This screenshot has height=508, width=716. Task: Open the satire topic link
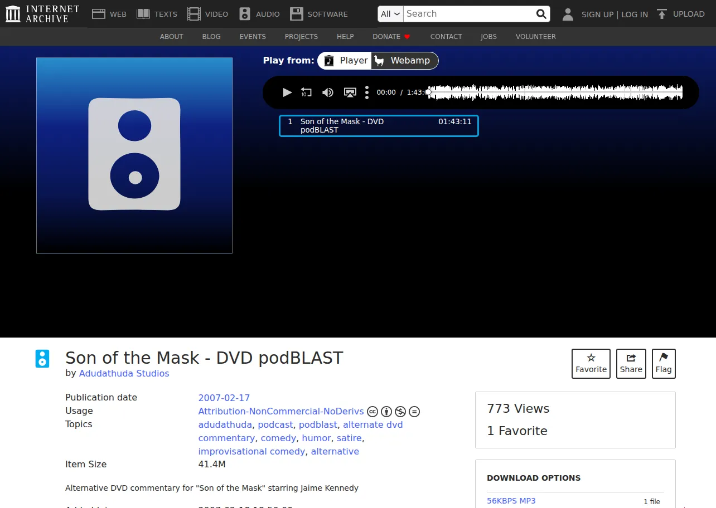click(x=349, y=438)
